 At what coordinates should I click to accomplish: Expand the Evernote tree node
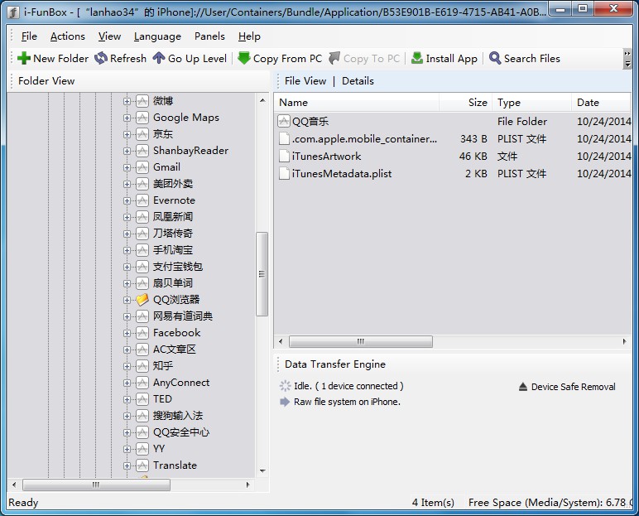(x=127, y=200)
